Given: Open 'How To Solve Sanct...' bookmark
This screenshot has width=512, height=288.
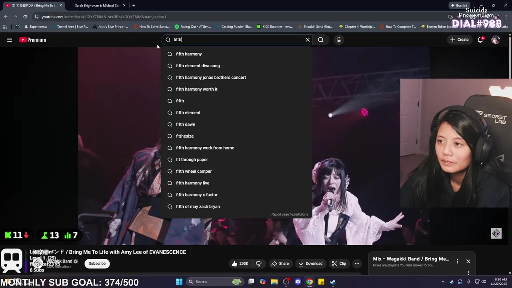Looking at the screenshot, I should 152,27.
